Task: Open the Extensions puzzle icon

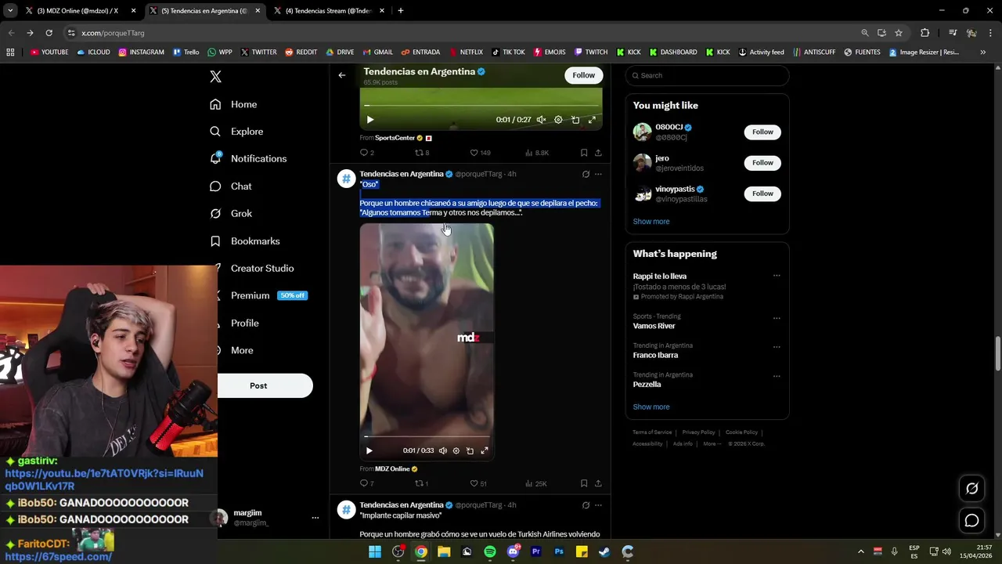Action: 925,33
